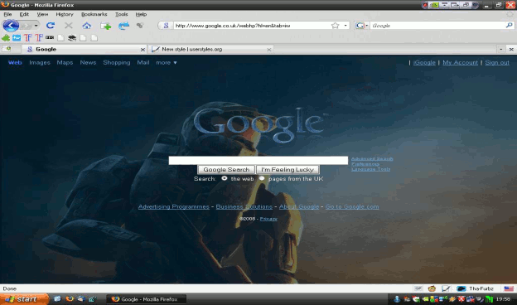Open Advertising Programmes link
The image size is (517, 305).
[174, 206]
